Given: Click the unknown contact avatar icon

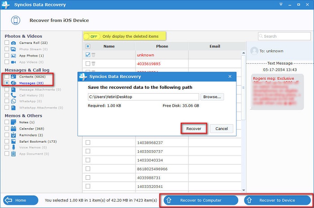Looking at the screenshot, I should point(254,51).
